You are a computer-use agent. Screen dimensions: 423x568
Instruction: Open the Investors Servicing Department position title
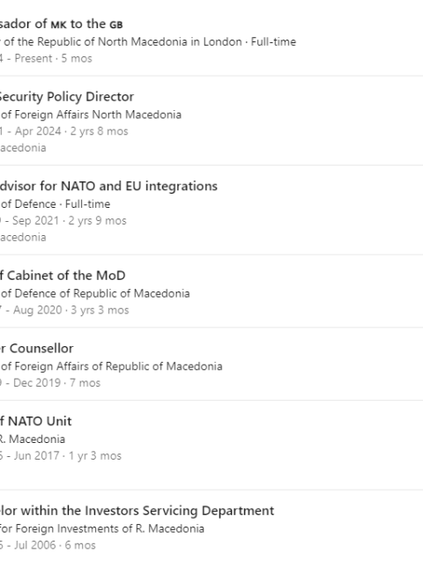click(137, 511)
